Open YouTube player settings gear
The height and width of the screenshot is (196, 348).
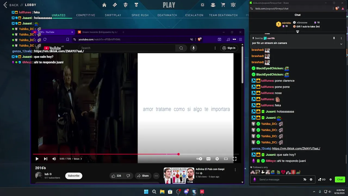(x=217, y=159)
